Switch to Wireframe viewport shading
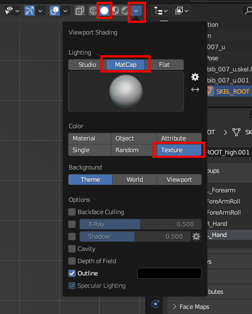The width and height of the screenshot is (252, 314). tap(93, 11)
